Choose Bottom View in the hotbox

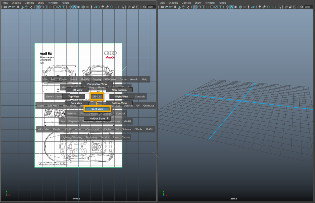(x=119, y=103)
